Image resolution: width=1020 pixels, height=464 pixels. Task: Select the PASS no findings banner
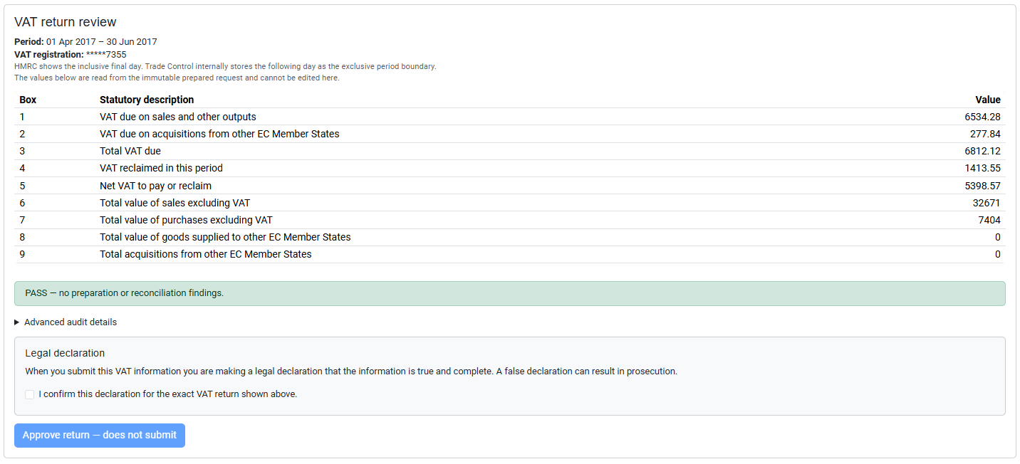[x=510, y=293]
